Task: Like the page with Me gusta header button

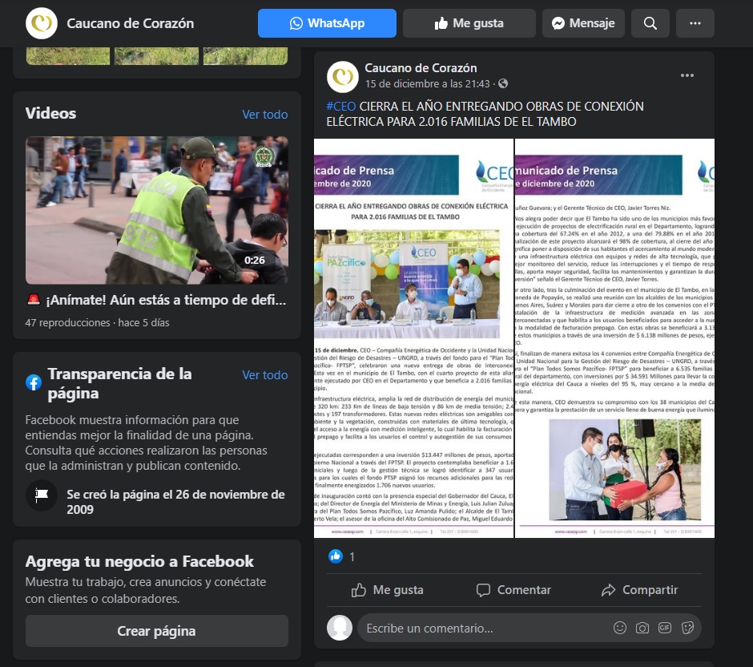Action: 469,23
